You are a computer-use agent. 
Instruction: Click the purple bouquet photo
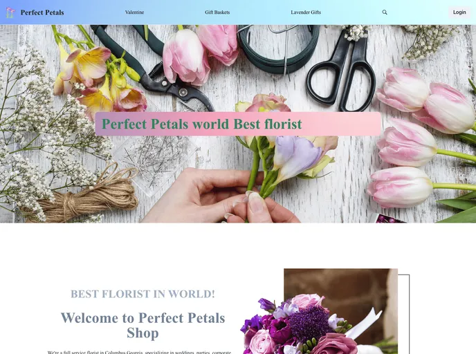[319, 313]
